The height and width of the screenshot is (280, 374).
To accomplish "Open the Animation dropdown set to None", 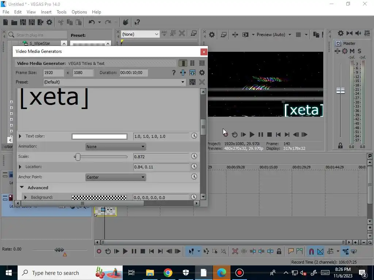I will pyautogui.click(x=116, y=147).
